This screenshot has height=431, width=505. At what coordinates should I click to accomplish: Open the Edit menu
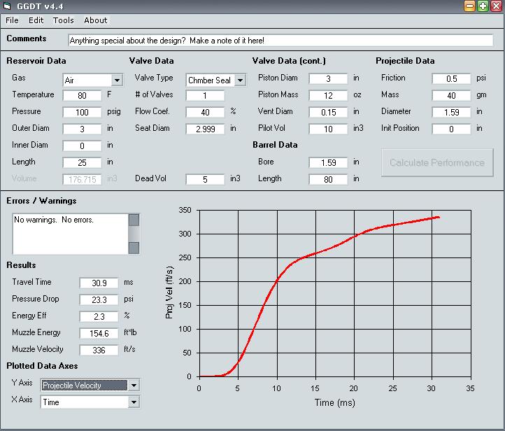[x=36, y=20]
